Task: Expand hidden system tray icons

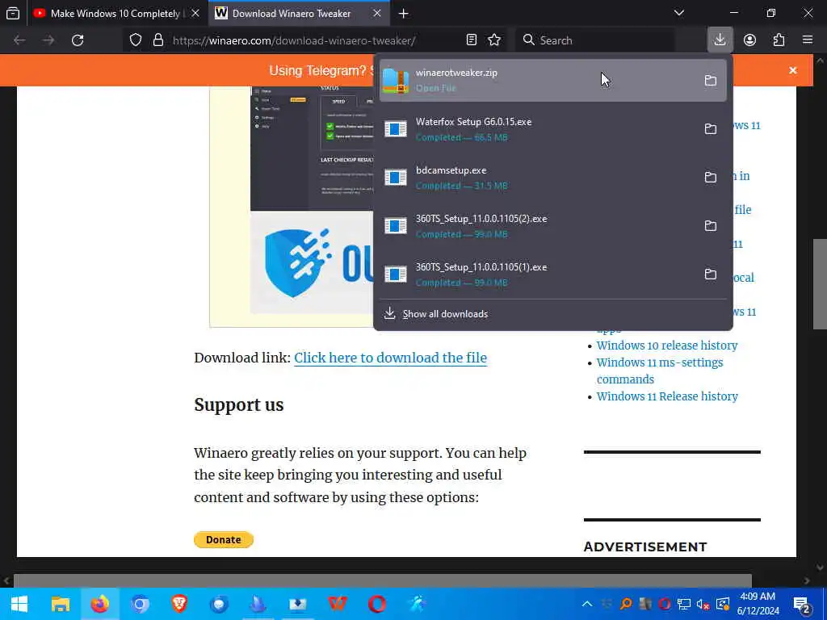Action: point(586,604)
